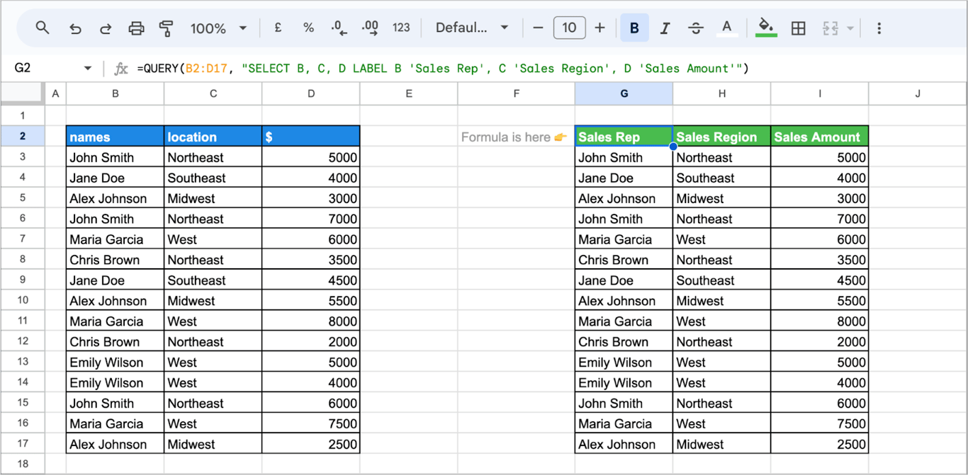Select all cells with corner box
The height and width of the screenshot is (475, 968).
pos(22,93)
